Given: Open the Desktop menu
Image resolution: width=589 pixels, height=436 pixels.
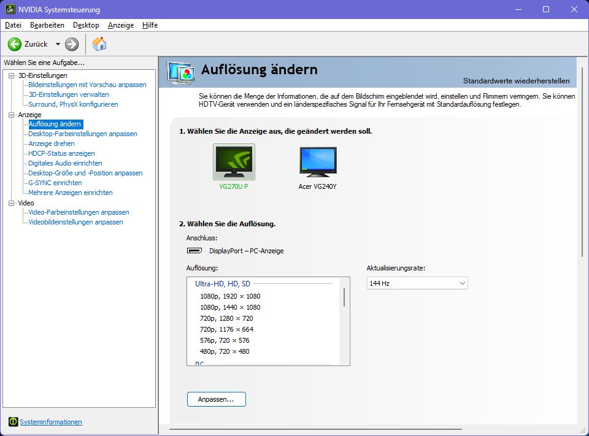Looking at the screenshot, I should click(86, 25).
